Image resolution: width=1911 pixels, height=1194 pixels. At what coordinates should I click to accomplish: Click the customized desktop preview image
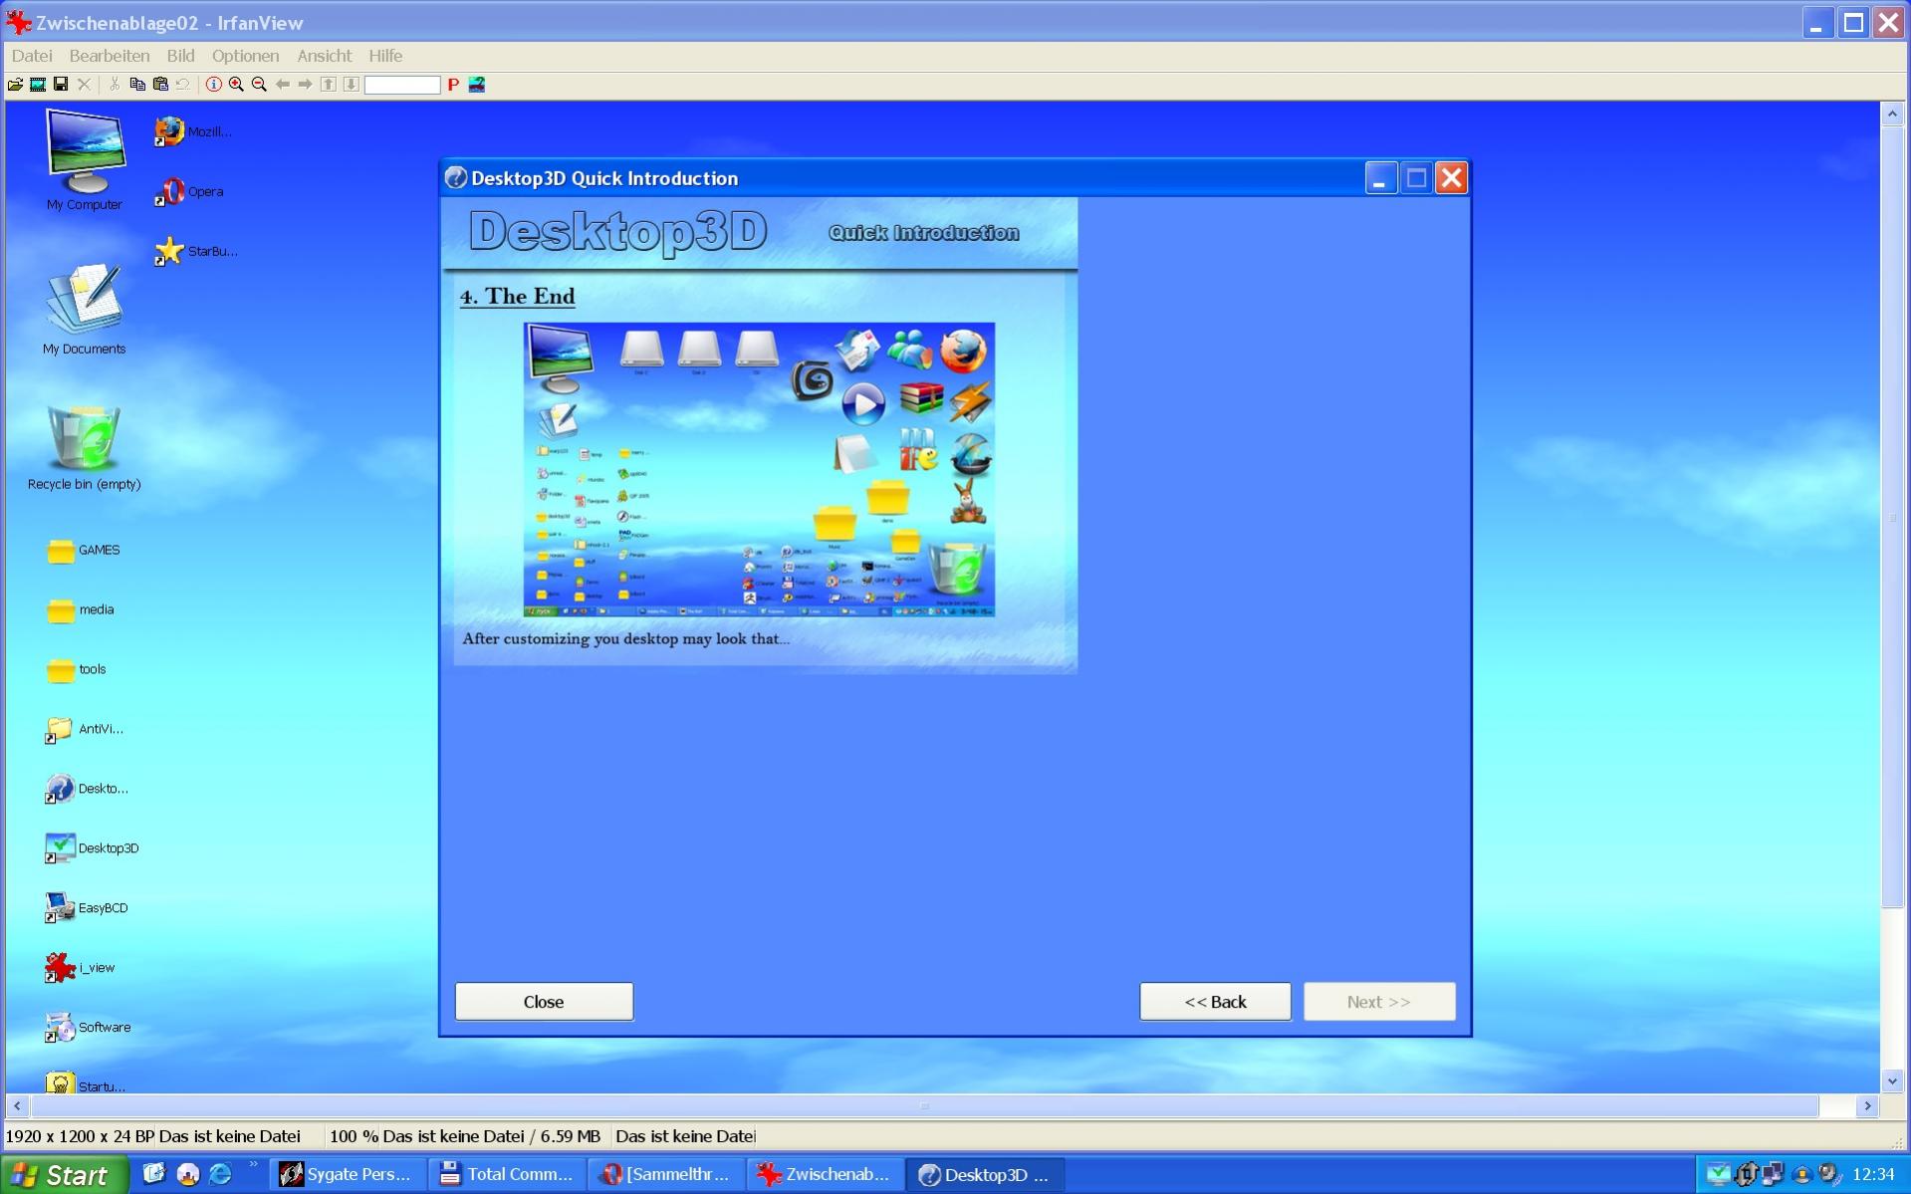759,469
